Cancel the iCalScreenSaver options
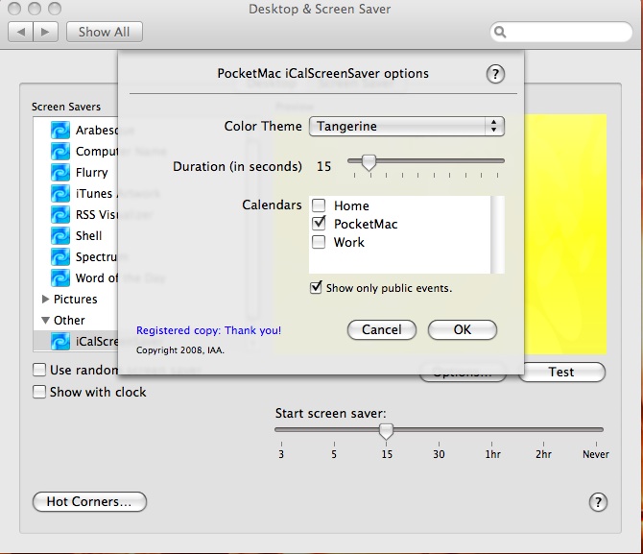 (x=382, y=329)
